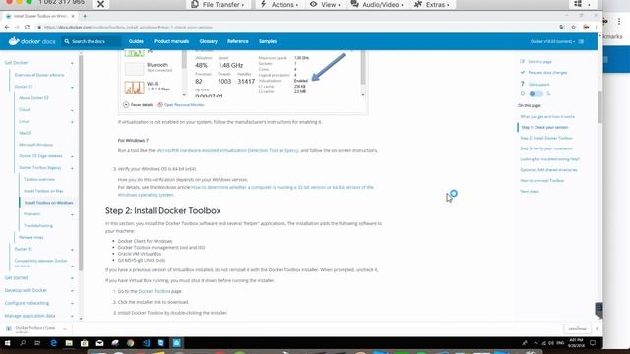Viewport: 630px width, 354px height.
Task: Close the remote session with X icon
Action: (100, 4)
